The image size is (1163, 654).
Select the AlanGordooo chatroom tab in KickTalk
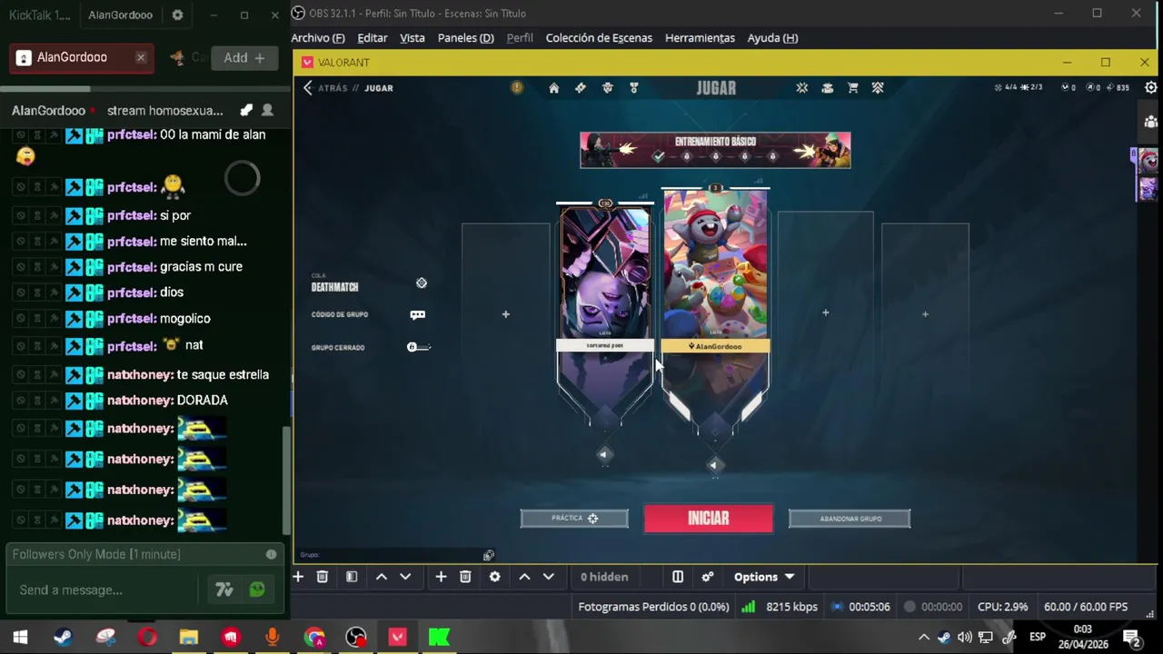click(82, 57)
